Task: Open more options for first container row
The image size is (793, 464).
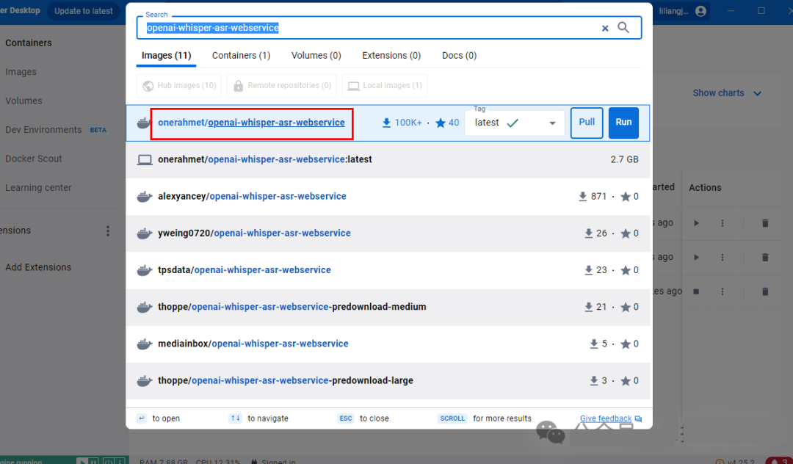Action: click(x=723, y=223)
